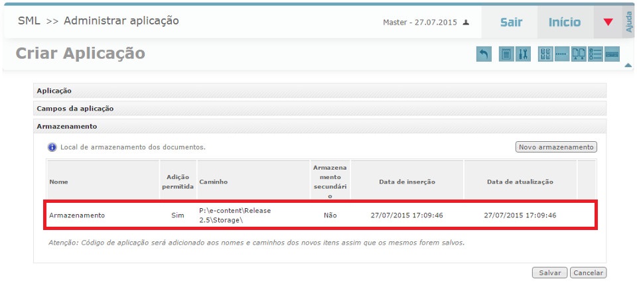Click the Não secondary storage value
Screen dimensions: 637x293
330,215
